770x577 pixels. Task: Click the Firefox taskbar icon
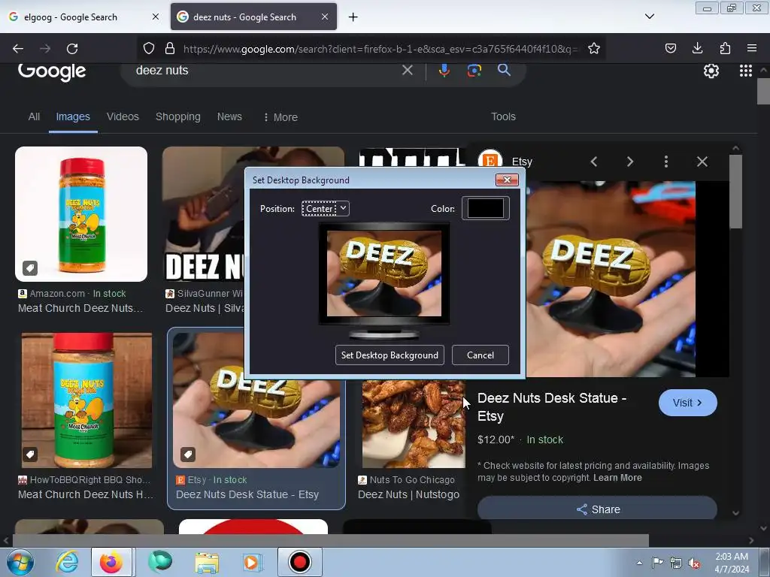(x=111, y=562)
